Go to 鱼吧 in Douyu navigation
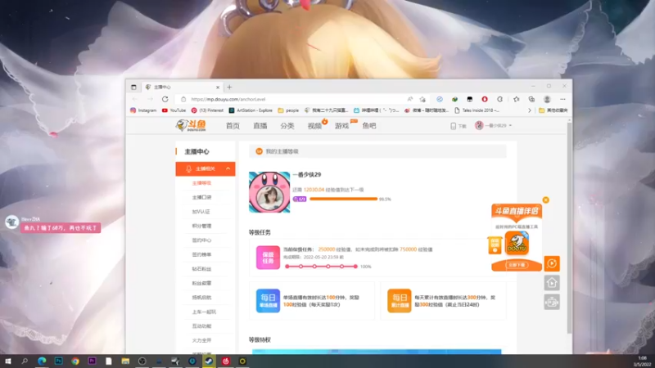This screenshot has width=655, height=368. pos(369,126)
